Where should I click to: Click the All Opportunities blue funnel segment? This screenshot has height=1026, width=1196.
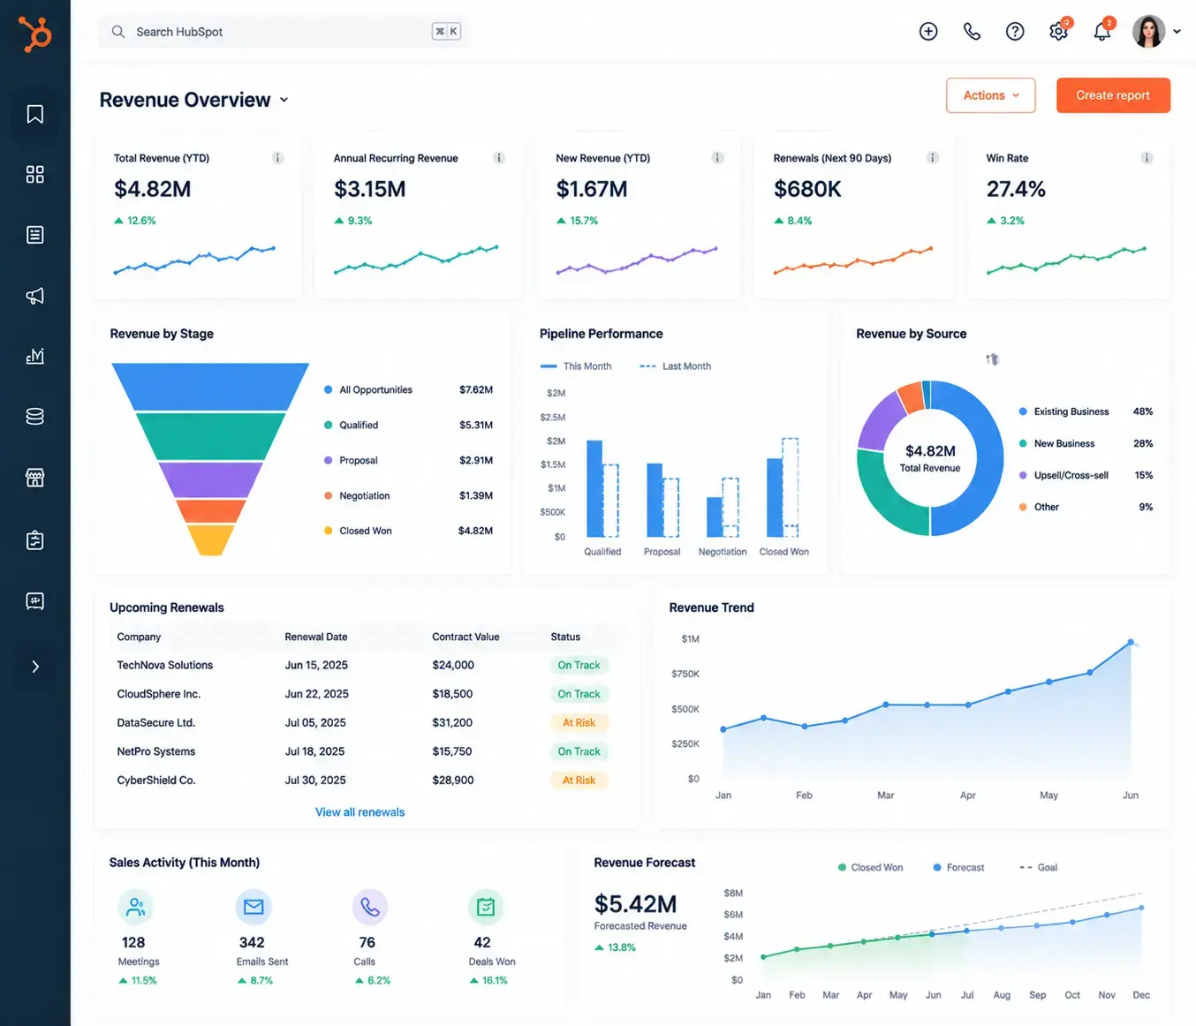coord(210,387)
